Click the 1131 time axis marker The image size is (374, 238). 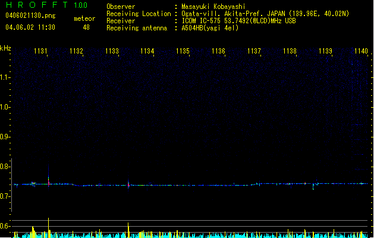pyautogui.click(x=40, y=51)
